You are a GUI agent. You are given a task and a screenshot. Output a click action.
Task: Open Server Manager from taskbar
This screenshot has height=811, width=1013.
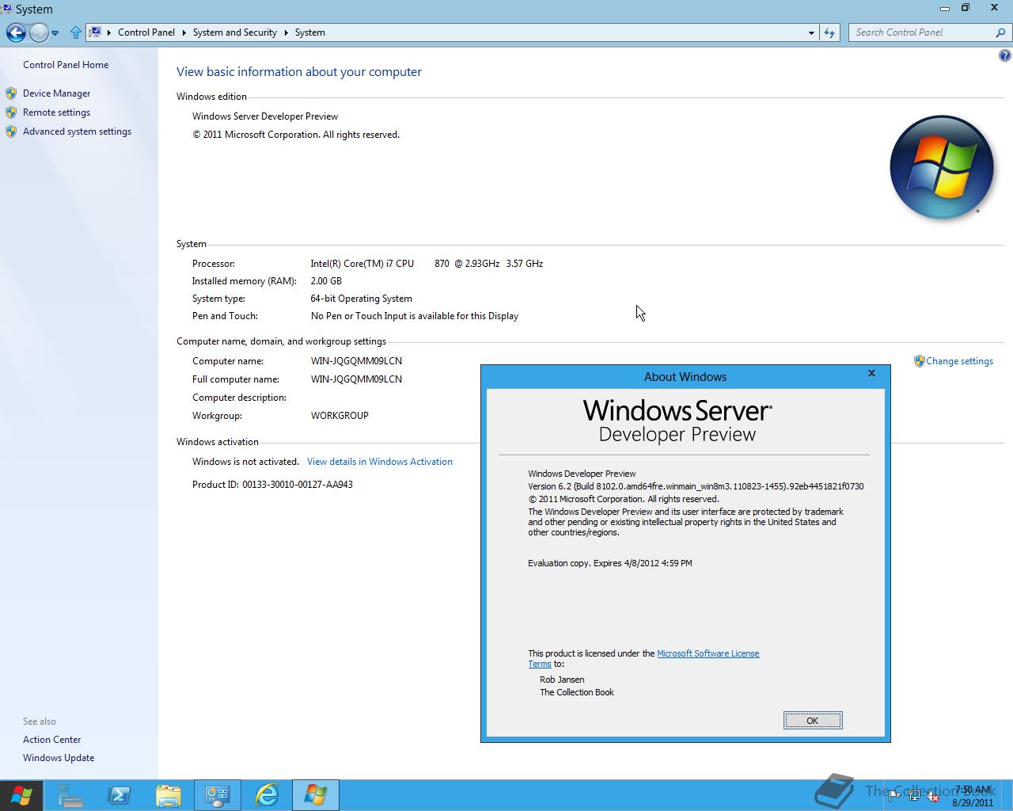pos(70,795)
